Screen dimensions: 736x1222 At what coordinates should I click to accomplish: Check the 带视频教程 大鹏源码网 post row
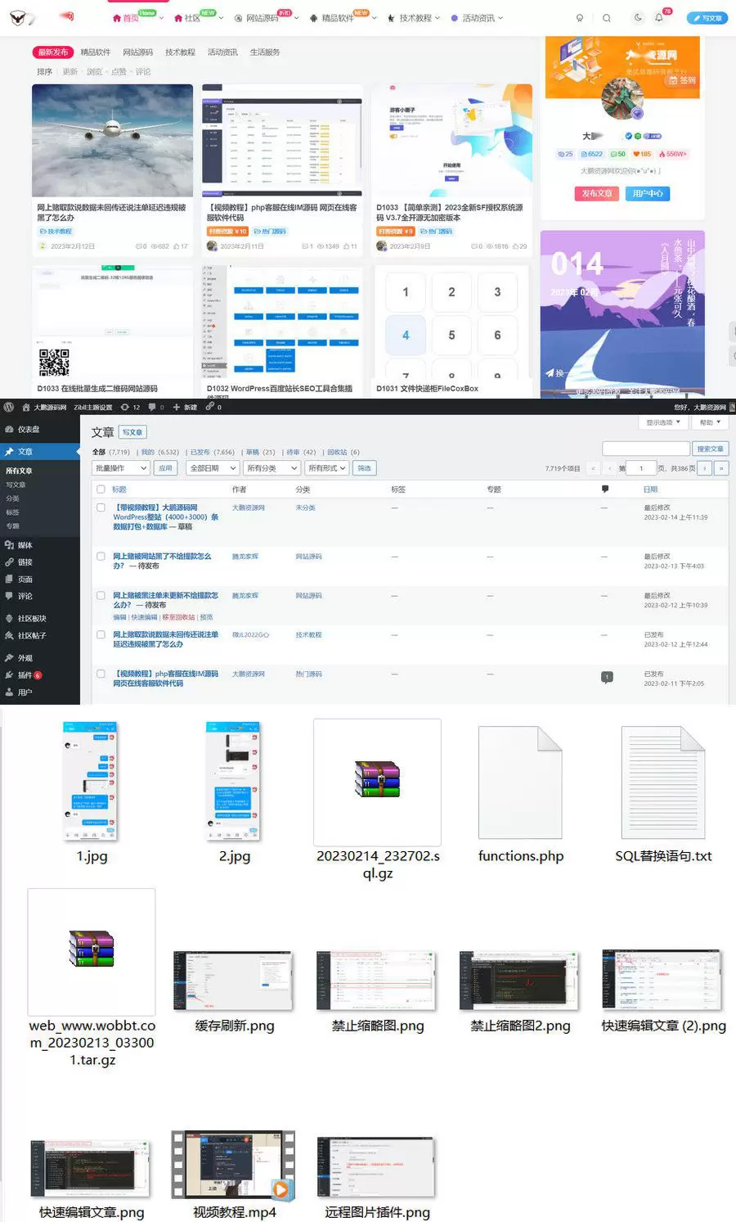click(101, 507)
